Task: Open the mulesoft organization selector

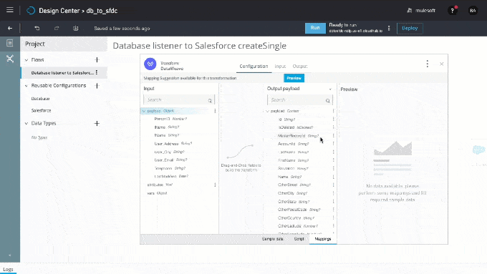Action: [421, 11]
